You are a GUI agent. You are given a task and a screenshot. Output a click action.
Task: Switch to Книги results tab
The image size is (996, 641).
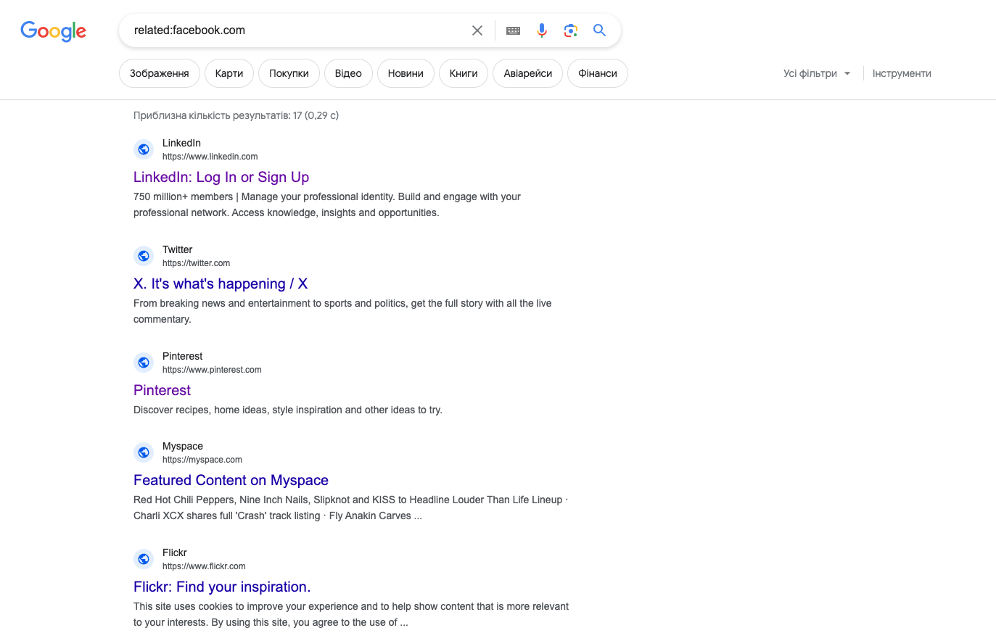pyautogui.click(x=464, y=73)
